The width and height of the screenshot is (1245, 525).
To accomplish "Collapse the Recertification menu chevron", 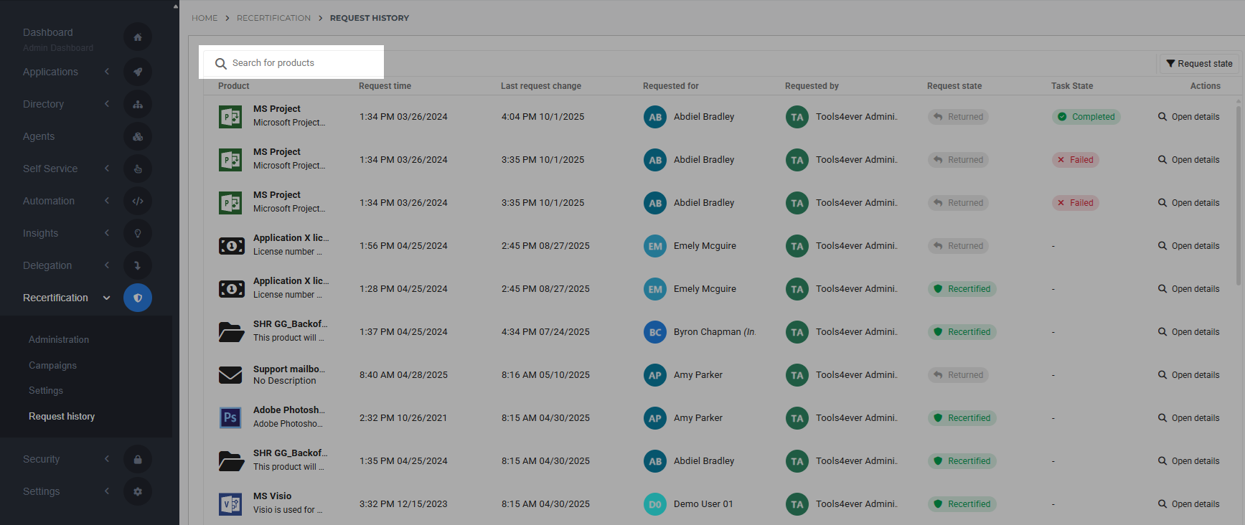I will pyautogui.click(x=107, y=298).
